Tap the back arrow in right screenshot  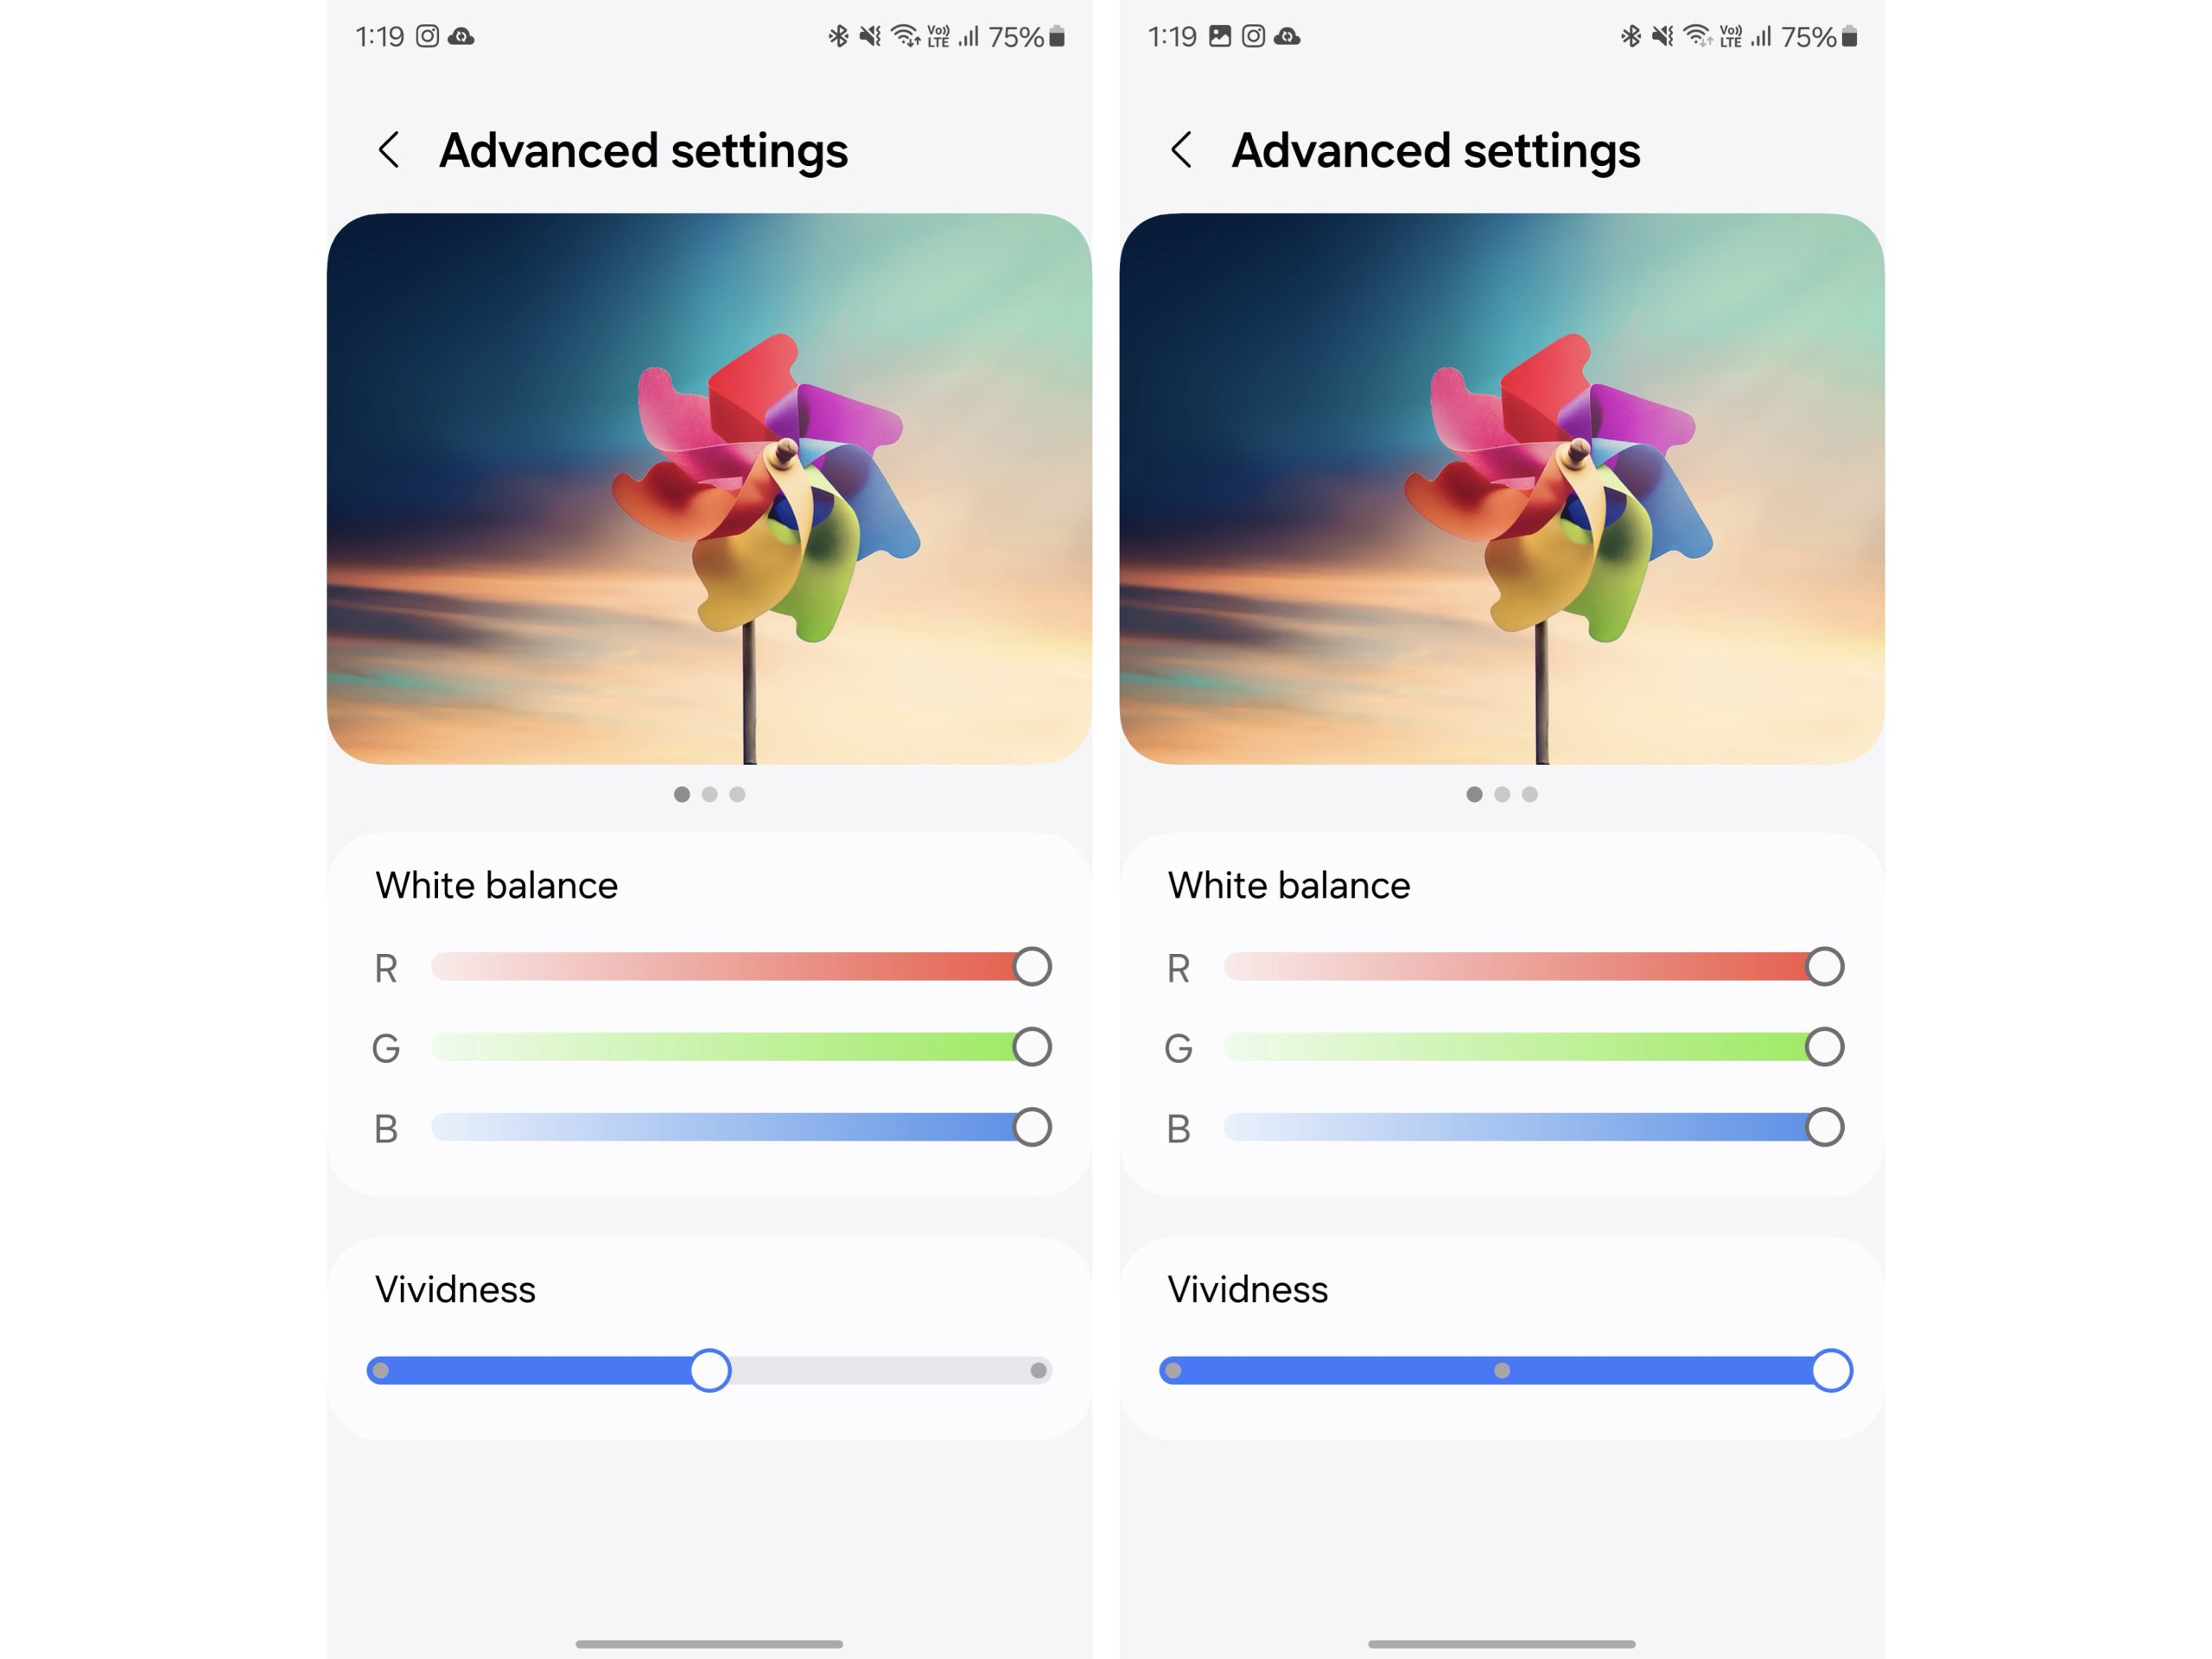tap(1181, 150)
